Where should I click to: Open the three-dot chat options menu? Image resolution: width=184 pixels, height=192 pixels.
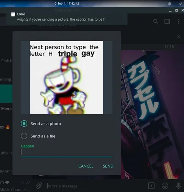coord(179,22)
